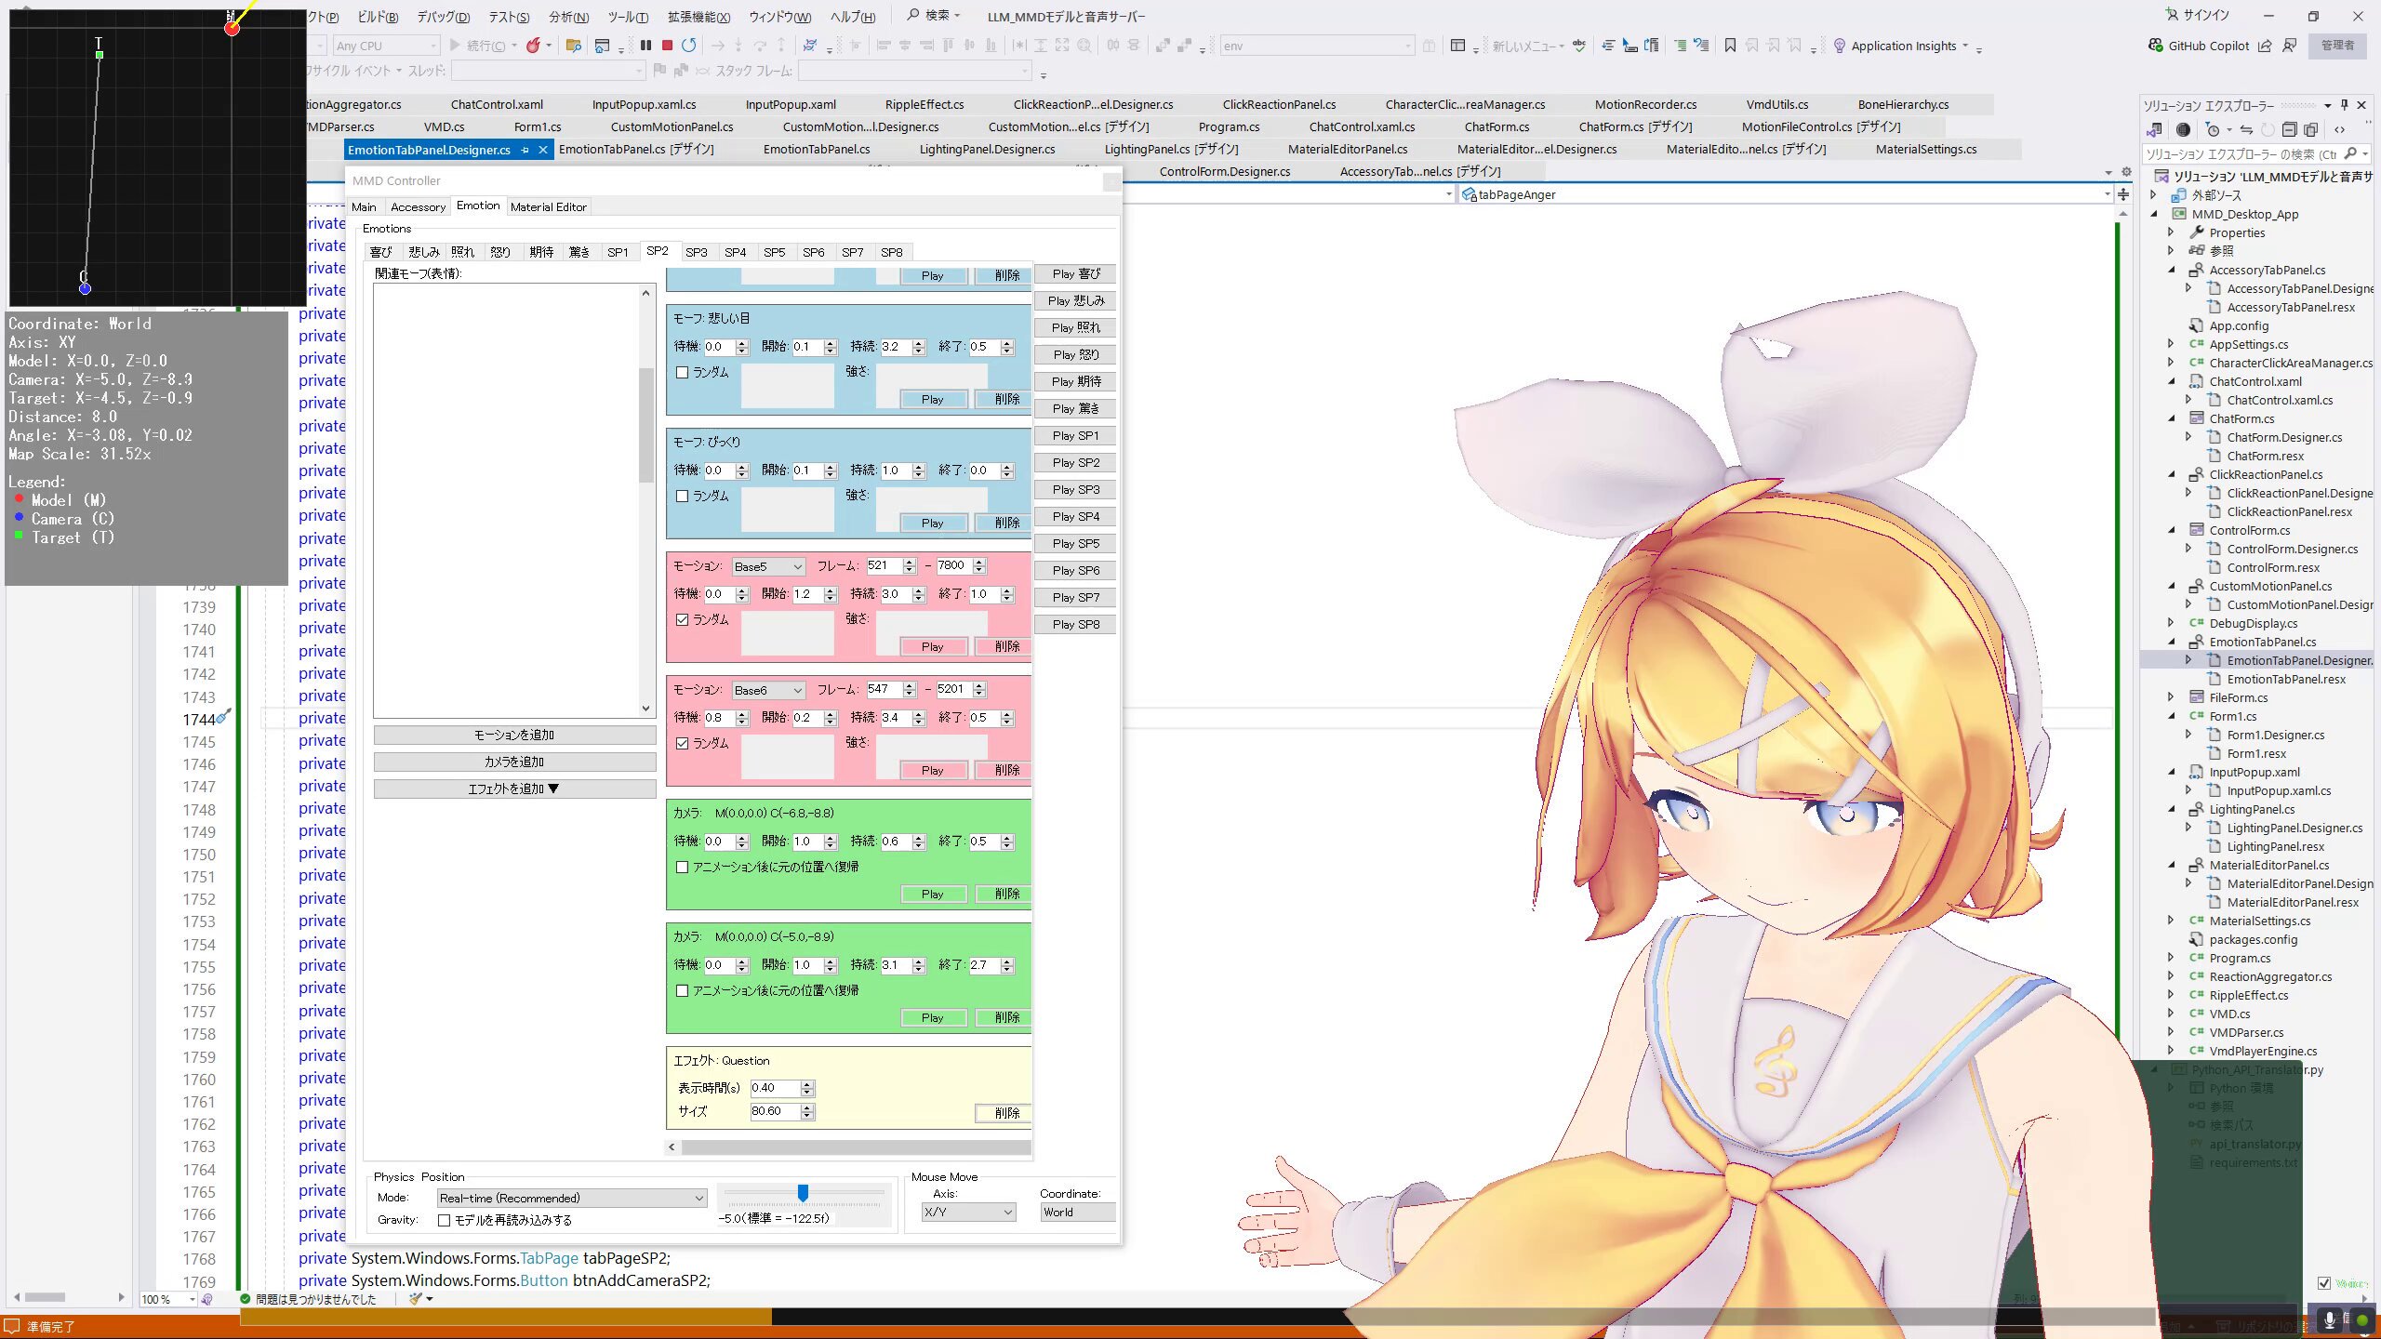This screenshot has width=2381, height=1339.
Task: Toggle the Voice checkbox at bottom right
Action: (2324, 1283)
